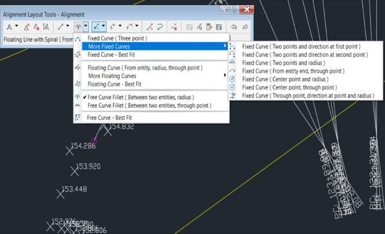The height and width of the screenshot is (234, 385).
Task: Click the Delete PI tool icon
Action: click(x=37, y=27)
